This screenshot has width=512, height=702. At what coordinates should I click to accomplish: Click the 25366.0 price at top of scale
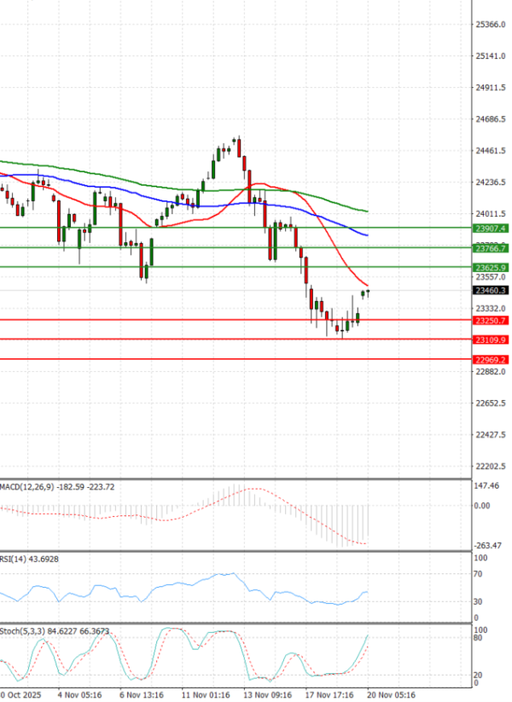[x=490, y=25]
